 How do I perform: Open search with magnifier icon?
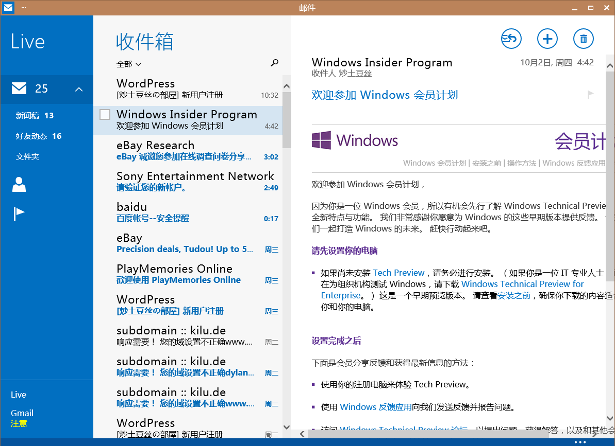click(274, 63)
